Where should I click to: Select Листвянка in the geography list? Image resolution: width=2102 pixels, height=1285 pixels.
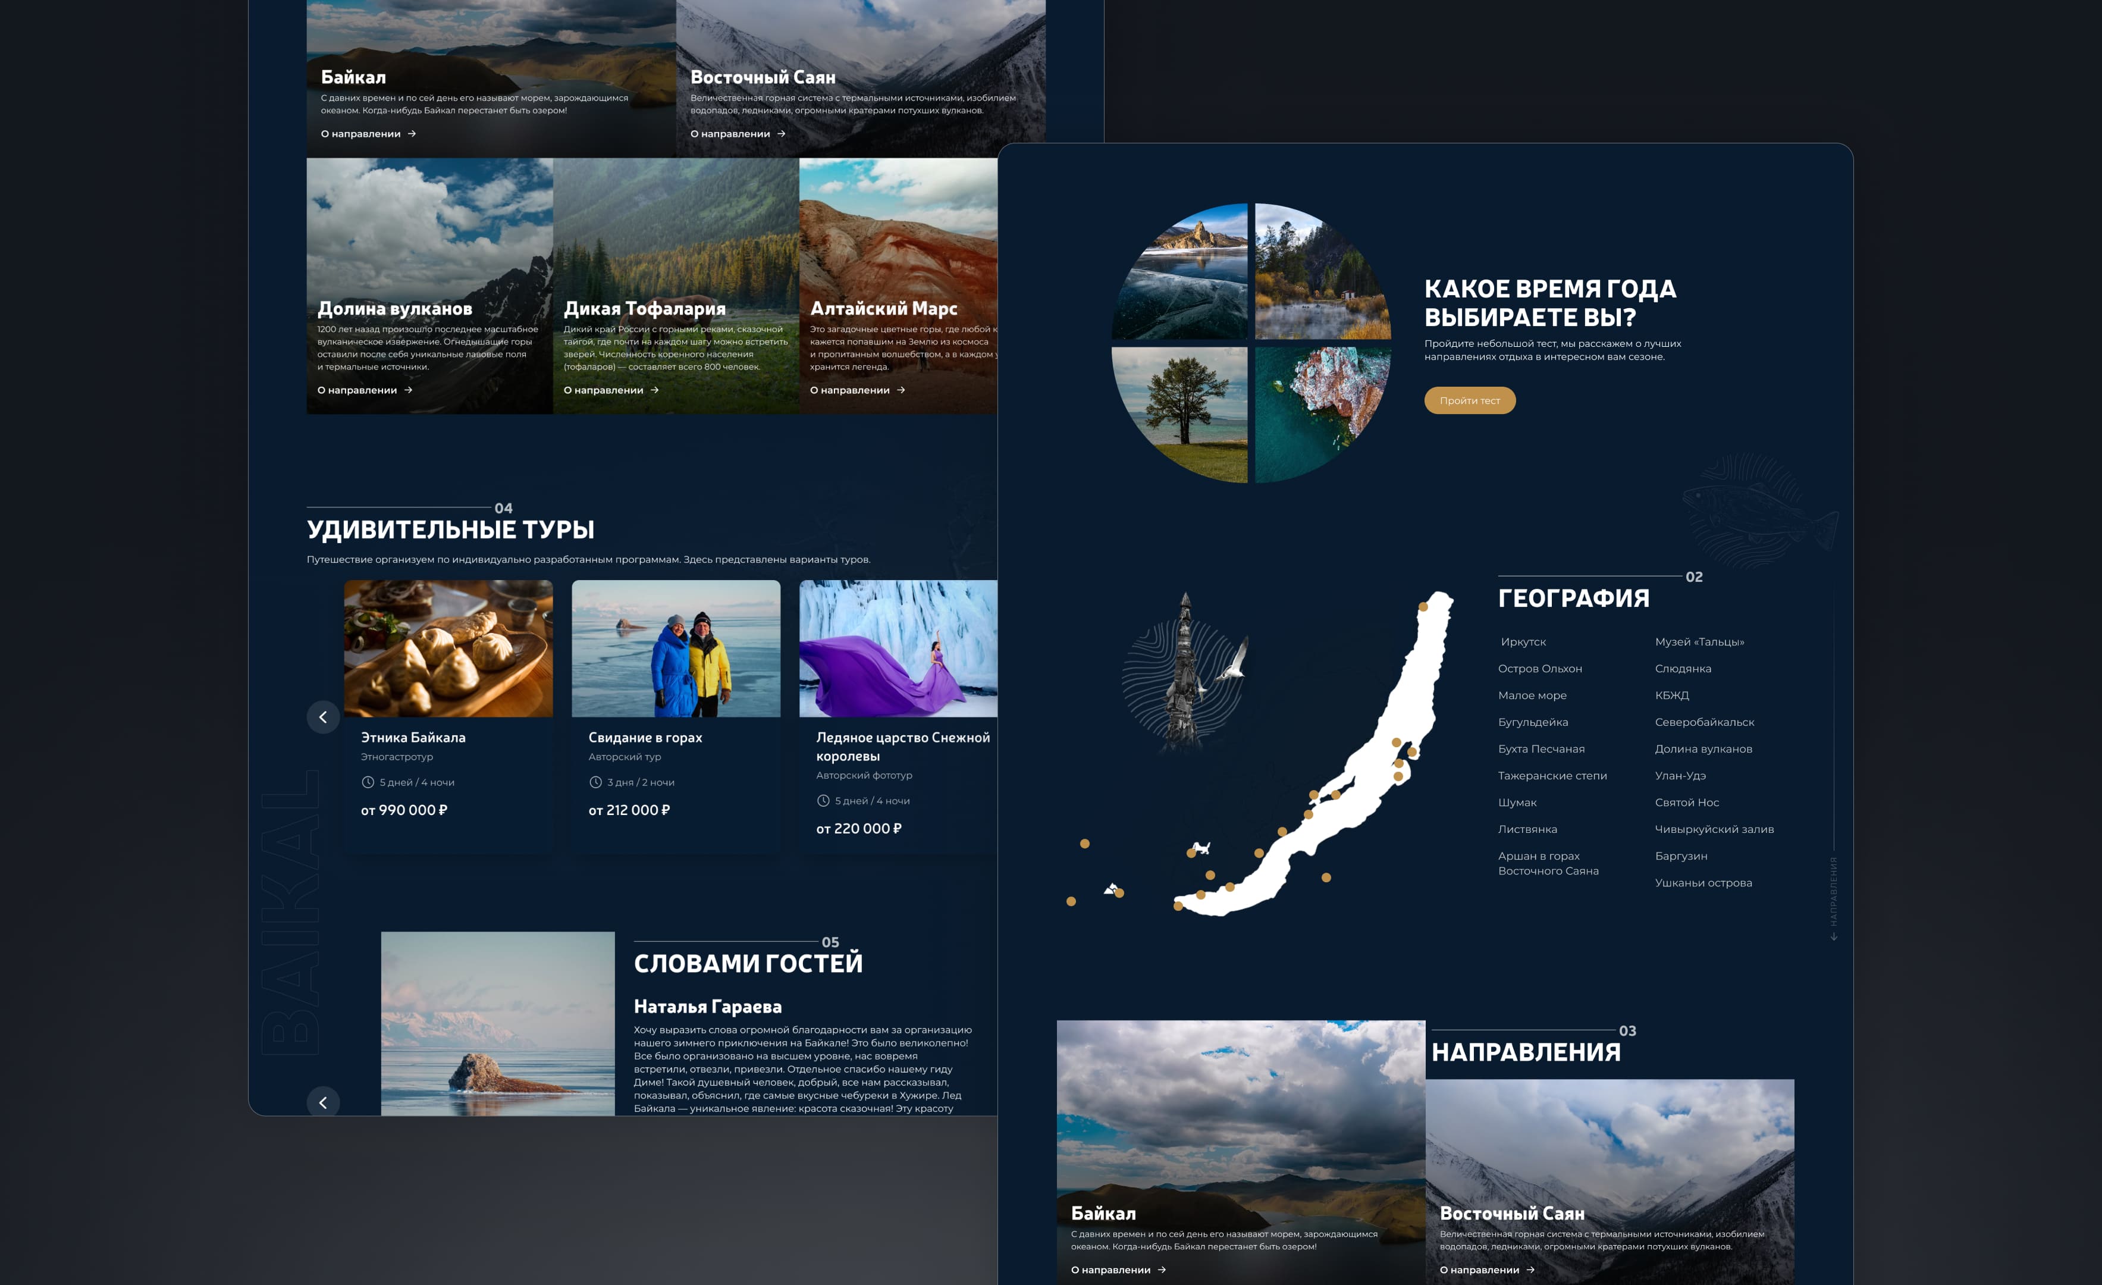[x=1527, y=829]
